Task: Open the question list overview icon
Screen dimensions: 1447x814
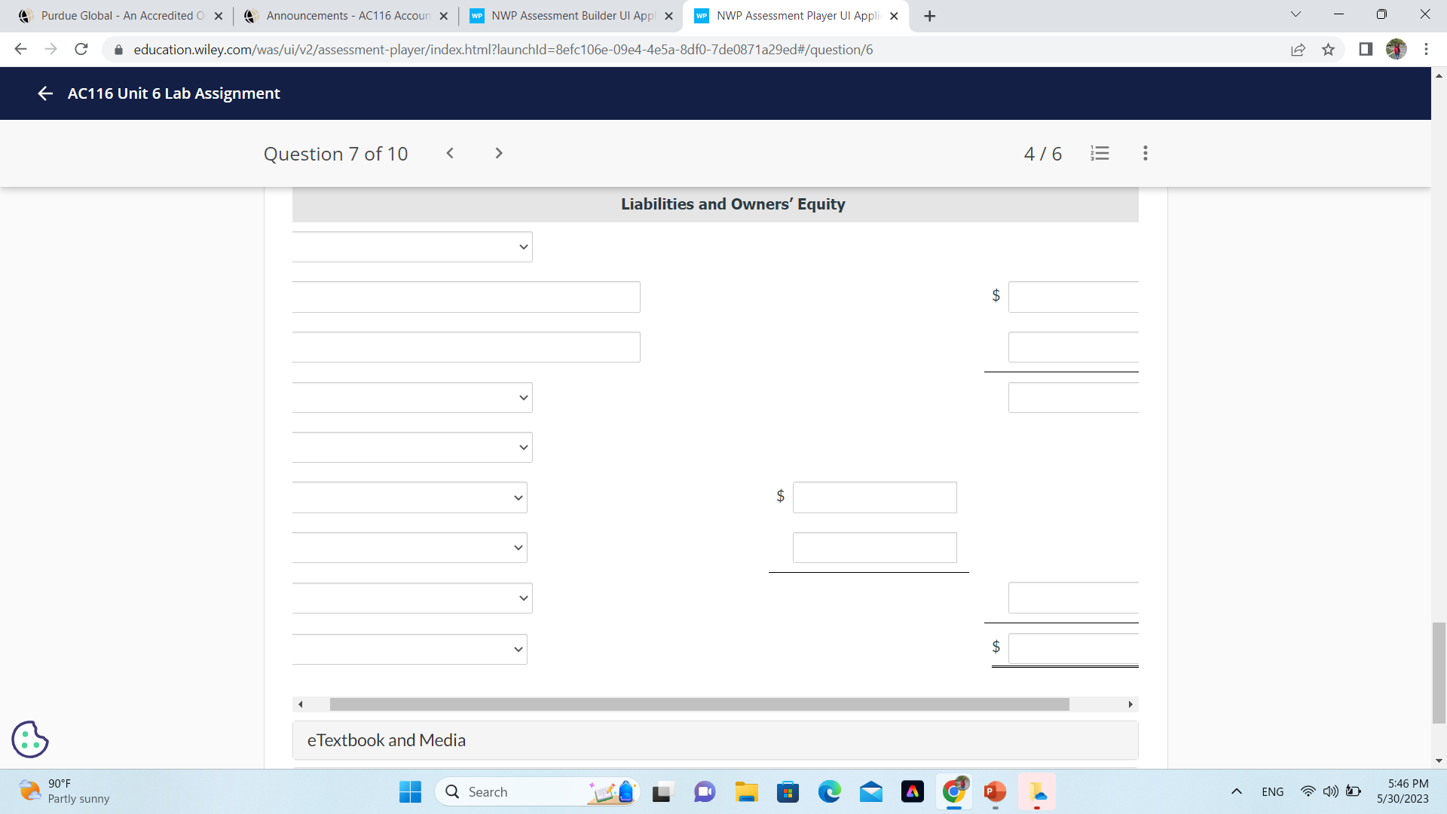Action: [x=1100, y=153]
